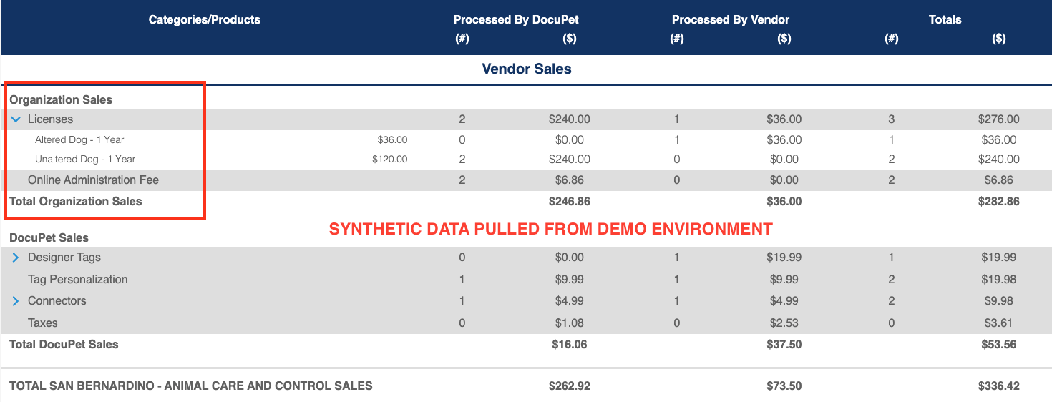Image resolution: width=1052 pixels, height=402 pixels.
Task: Click the $246.86 organization sales subtotal
Action: coord(570,202)
